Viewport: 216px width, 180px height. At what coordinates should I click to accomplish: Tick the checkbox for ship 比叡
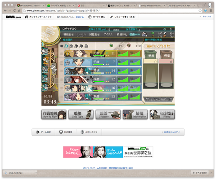(x=62, y=53)
